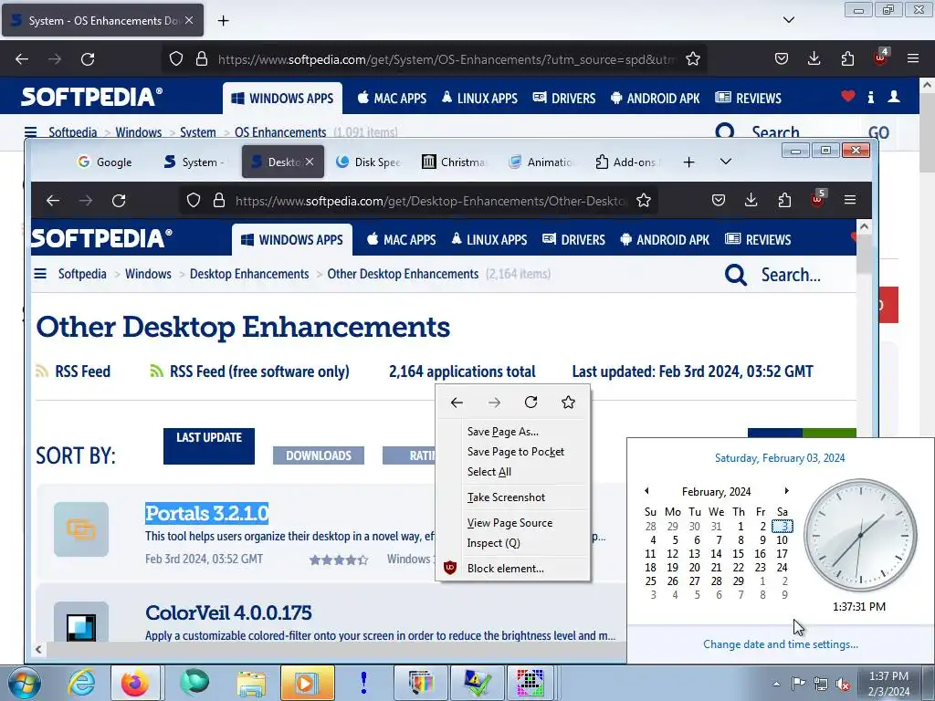
Task: Launch Internet Explorer from taskbar
Action: pos(81,683)
